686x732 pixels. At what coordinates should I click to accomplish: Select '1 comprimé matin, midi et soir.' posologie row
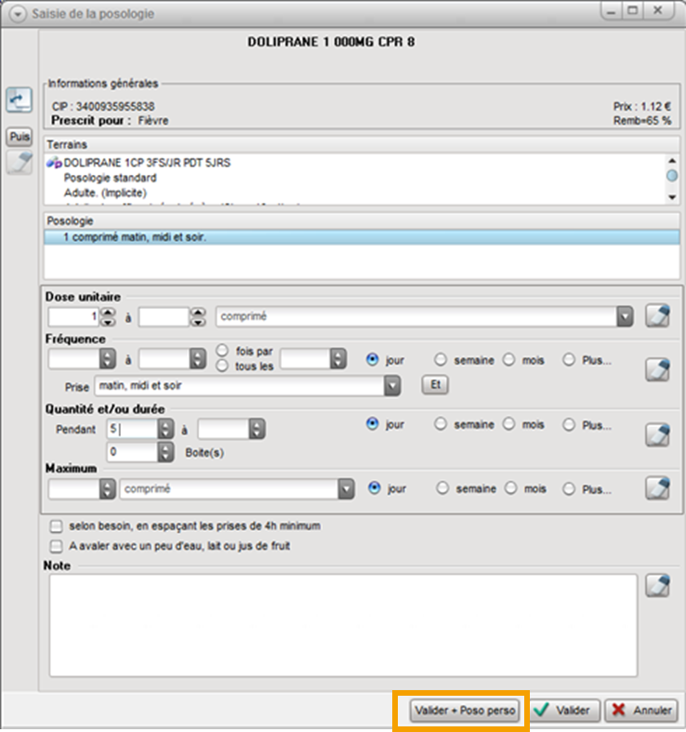point(362,237)
